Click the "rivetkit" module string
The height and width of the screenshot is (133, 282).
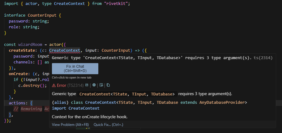click(x=116, y=4)
